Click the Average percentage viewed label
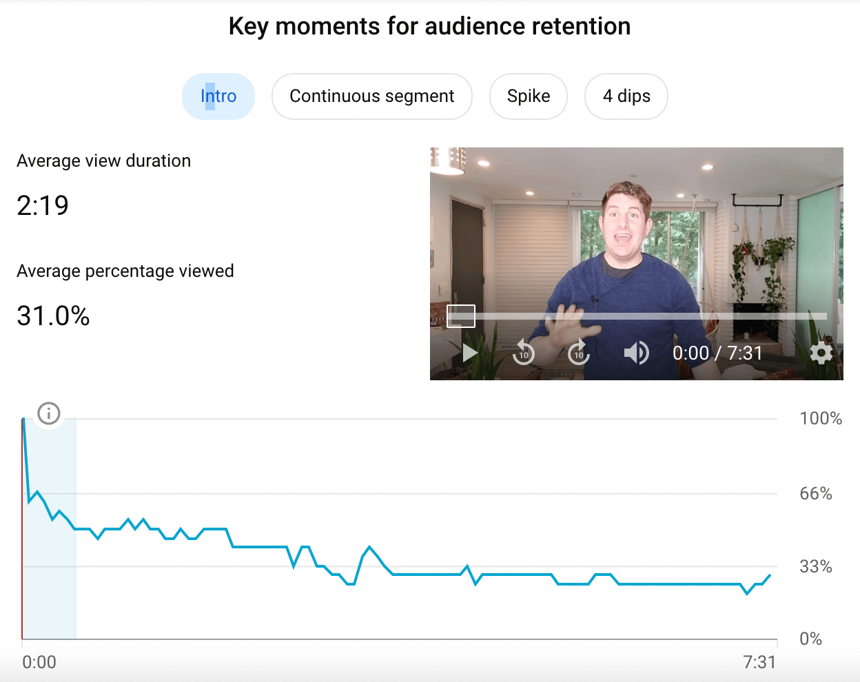 (x=125, y=271)
